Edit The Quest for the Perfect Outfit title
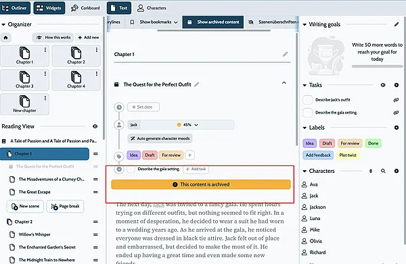 tap(197, 84)
